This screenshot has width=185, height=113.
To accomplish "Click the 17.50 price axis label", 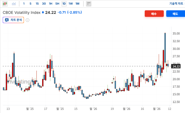I will [176, 87].
